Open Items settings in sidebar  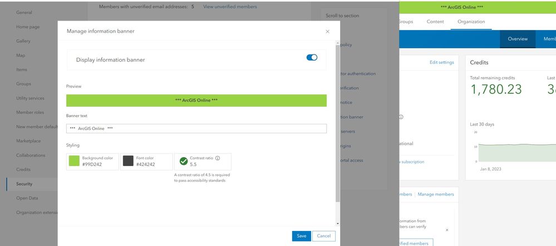pos(21,70)
